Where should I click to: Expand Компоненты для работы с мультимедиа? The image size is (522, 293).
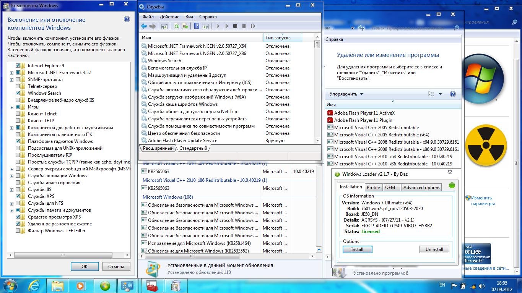pyautogui.click(x=12, y=128)
